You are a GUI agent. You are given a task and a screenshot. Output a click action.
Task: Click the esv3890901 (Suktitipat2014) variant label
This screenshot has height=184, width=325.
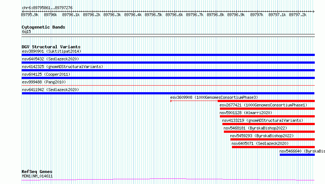pos(51,51)
